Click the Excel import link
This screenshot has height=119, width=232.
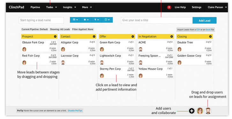click(208, 30)
